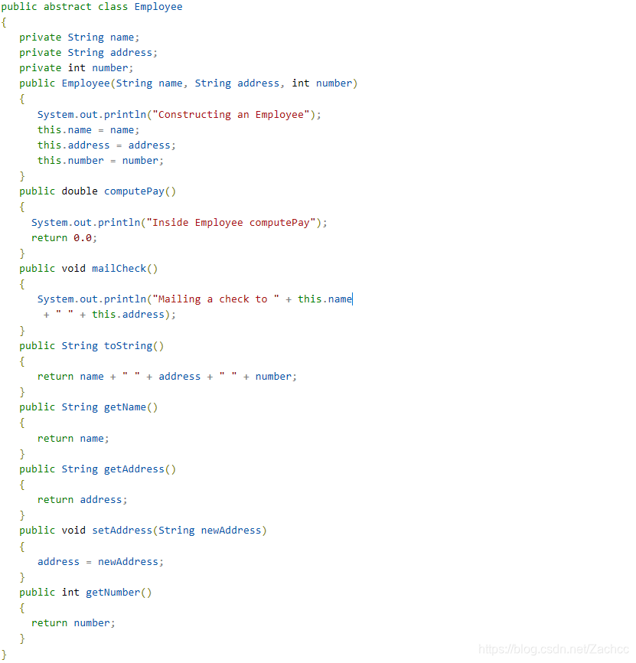This screenshot has width=636, height=663.
Task: Click the "Mailing a check to" println line
Action: 195,299
